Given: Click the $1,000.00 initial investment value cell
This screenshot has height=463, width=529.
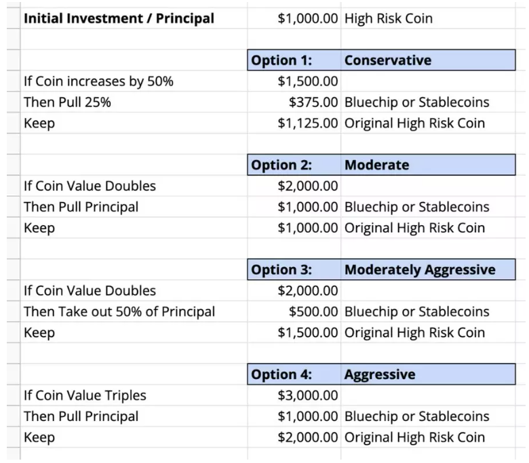Looking at the screenshot, I should (x=294, y=18).
